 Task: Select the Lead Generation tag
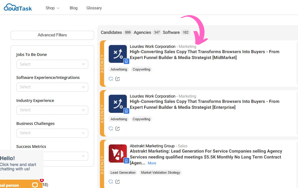(123, 172)
